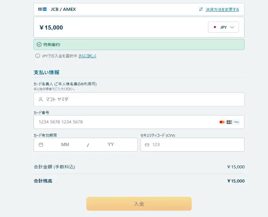
Task: Click the Japan flag icon in currency selector
Action: pyautogui.click(x=215, y=27)
